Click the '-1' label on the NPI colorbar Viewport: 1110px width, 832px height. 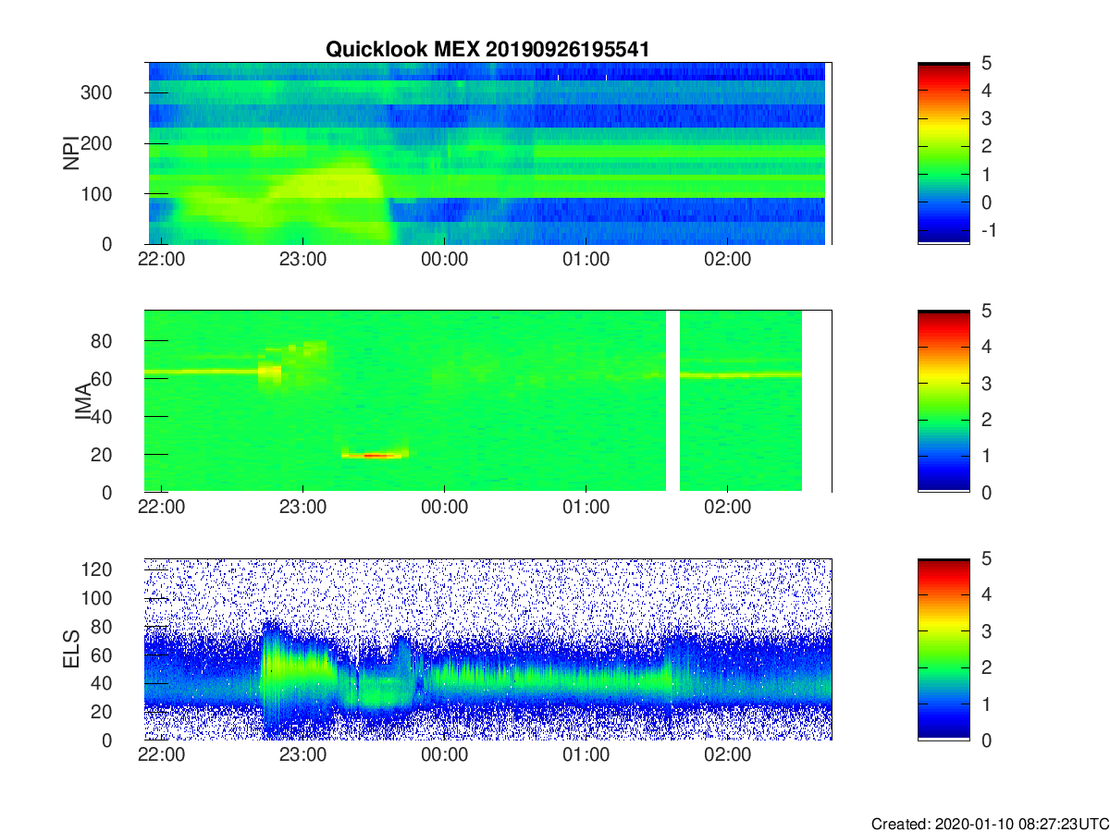989,230
